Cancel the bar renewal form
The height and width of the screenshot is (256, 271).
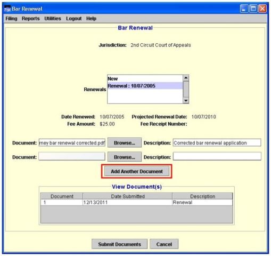(164, 244)
